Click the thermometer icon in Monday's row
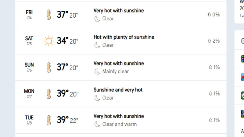The height and width of the screenshot is (137, 244). (x=49, y=94)
